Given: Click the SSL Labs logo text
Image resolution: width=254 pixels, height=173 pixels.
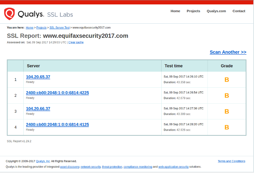Looking at the screenshot, I should click(x=60, y=15).
